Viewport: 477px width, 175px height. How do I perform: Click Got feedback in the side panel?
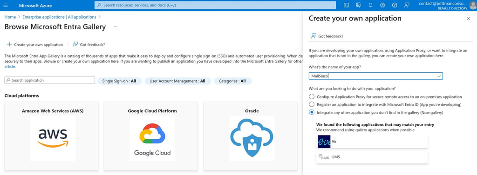coord(327,36)
